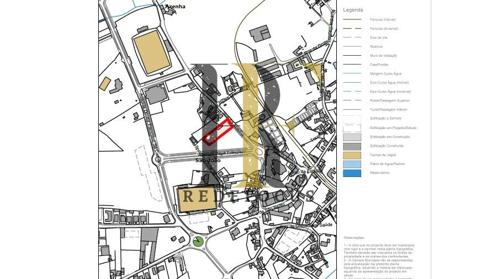Click the REDFOCUS watermark text
This screenshot has width=497, height=279.
[x=248, y=196]
